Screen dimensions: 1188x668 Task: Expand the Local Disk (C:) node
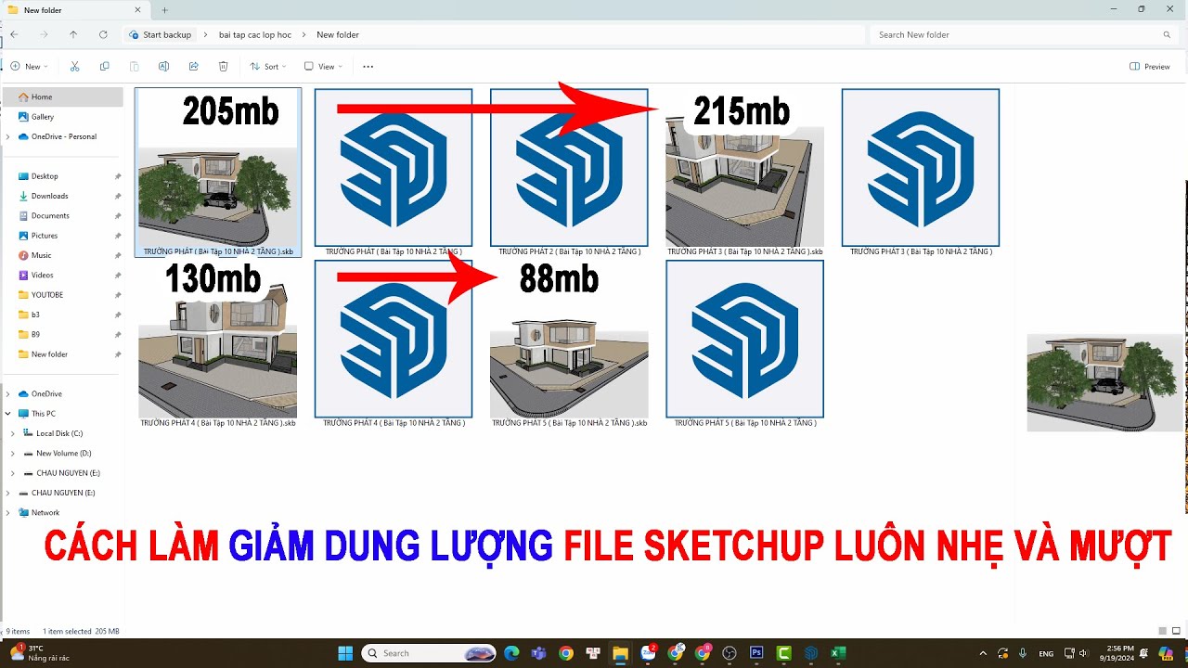point(13,433)
